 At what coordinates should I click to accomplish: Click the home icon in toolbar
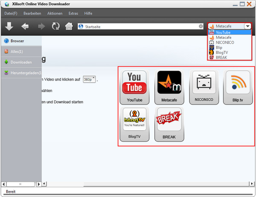point(69,26)
